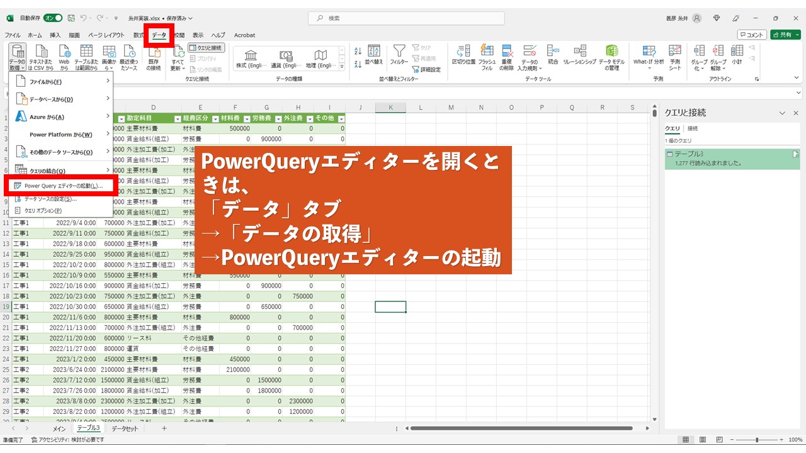Viewport: 806px width, 453px height.
Task: Open リレーションシップ tool
Action: tap(579, 55)
